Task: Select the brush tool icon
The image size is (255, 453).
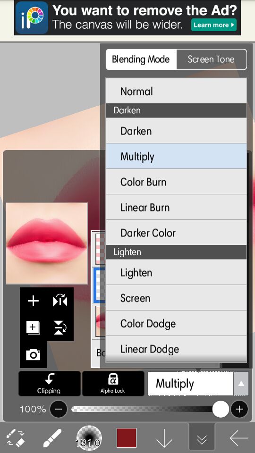Action: pos(52,438)
